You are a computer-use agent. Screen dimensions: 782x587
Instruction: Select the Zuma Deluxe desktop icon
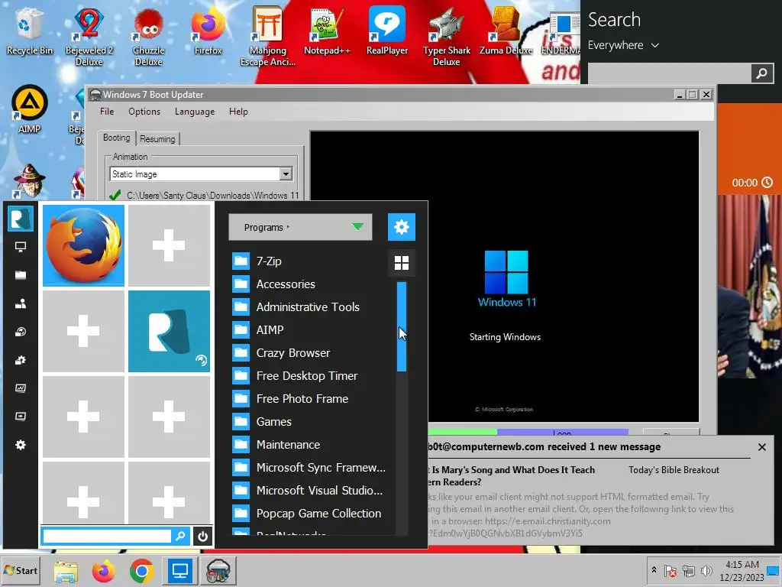point(506,31)
